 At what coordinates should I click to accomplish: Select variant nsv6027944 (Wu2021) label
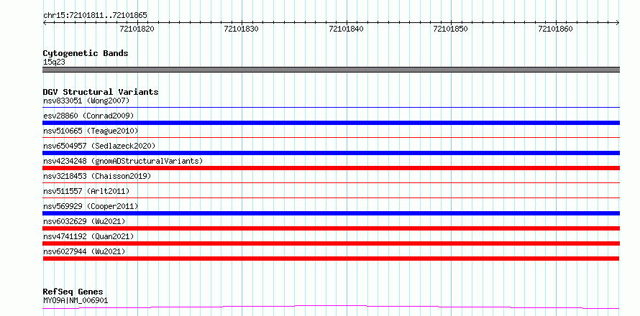point(84,251)
